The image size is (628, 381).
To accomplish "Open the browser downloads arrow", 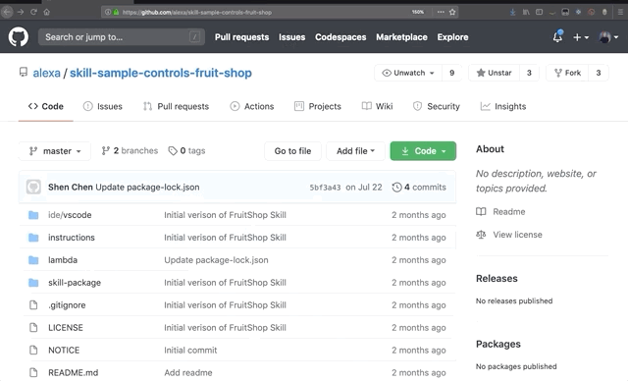I will [512, 12].
